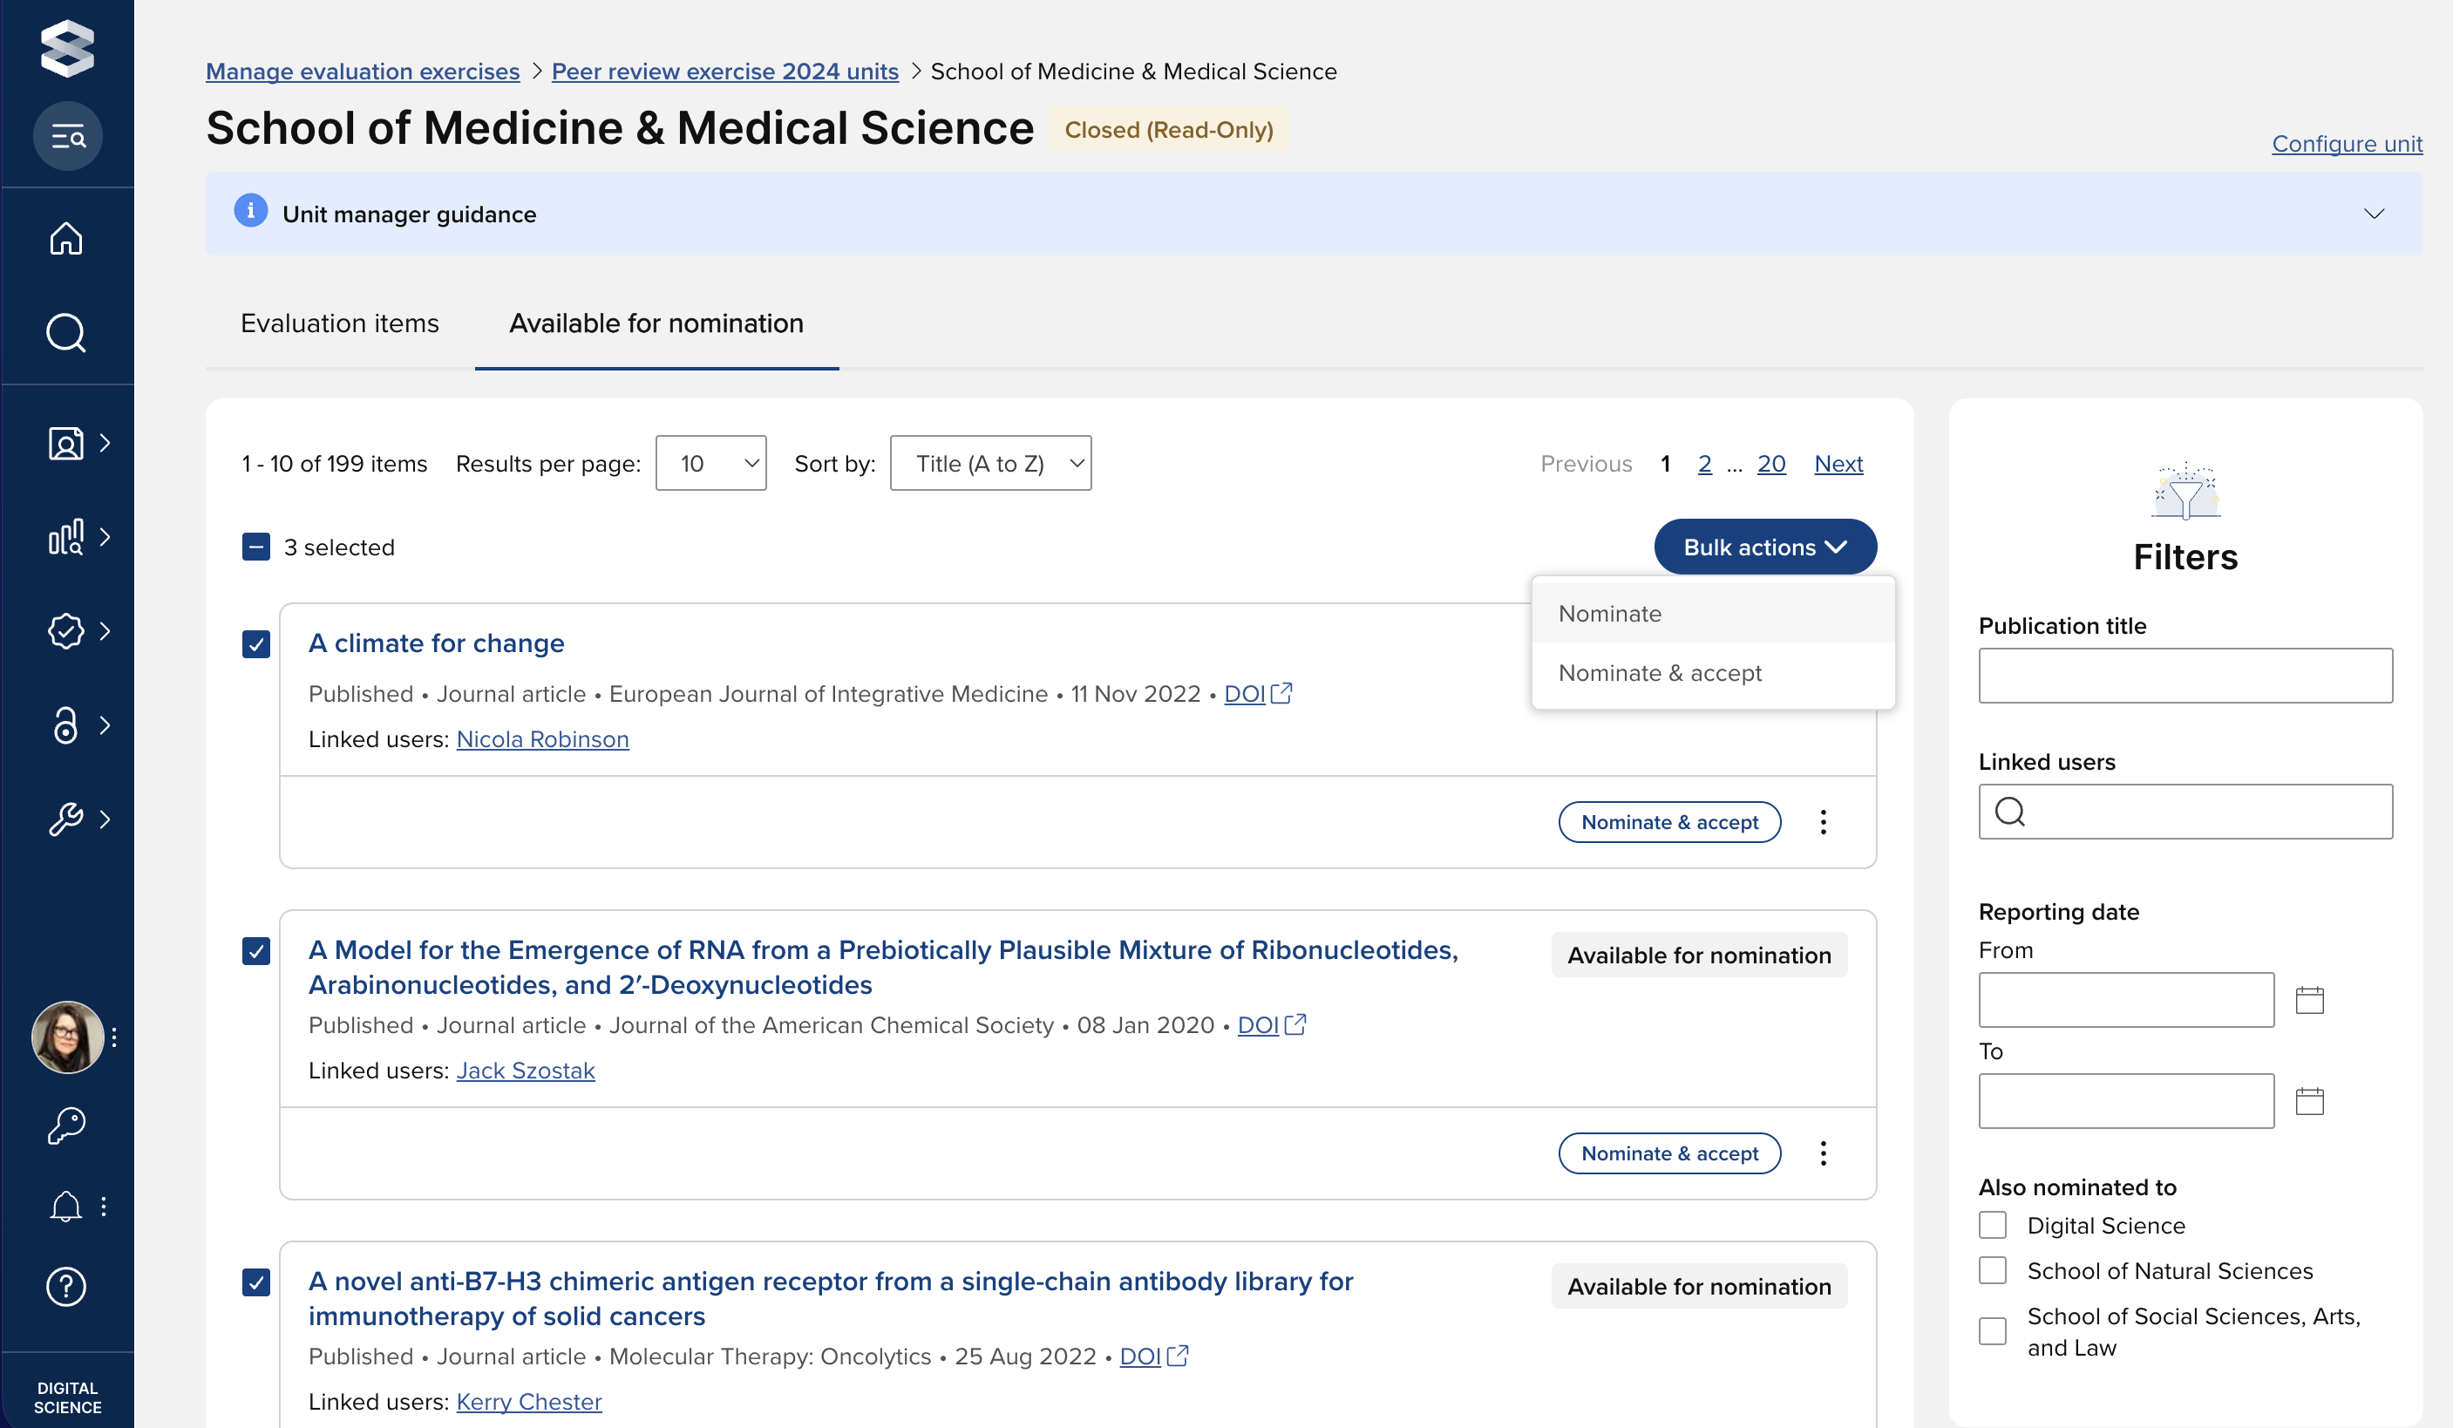Open kebab menu for A climate for change
This screenshot has width=2453, height=1428.
click(1824, 822)
